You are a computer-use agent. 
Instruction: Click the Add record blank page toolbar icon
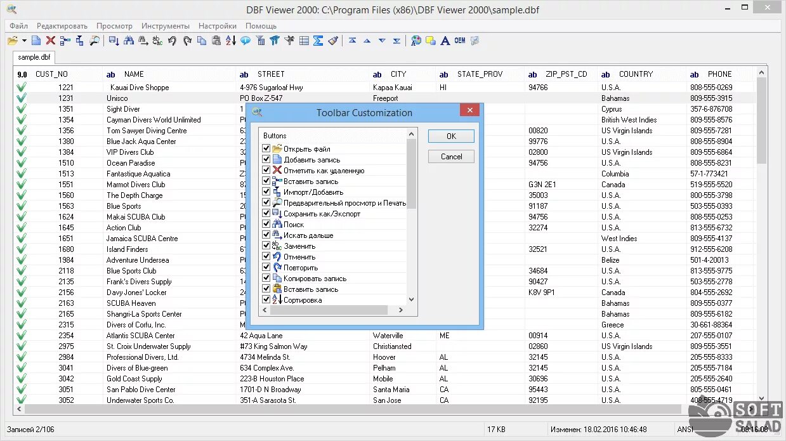(36, 41)
